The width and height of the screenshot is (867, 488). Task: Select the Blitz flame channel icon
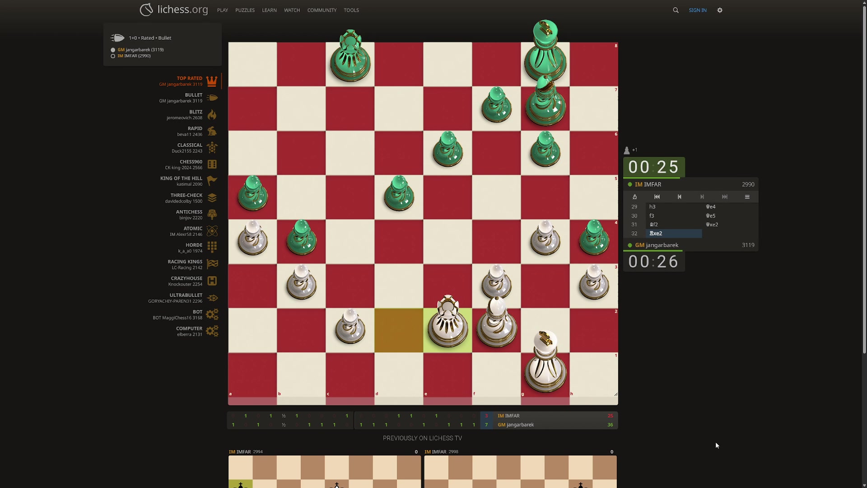tap(212, 115)
